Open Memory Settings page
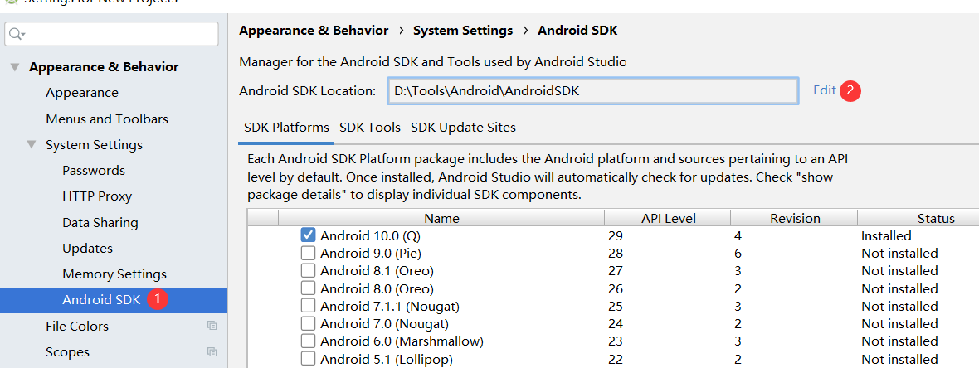Screen dimensions: 979x368 (x=114, y=274)
